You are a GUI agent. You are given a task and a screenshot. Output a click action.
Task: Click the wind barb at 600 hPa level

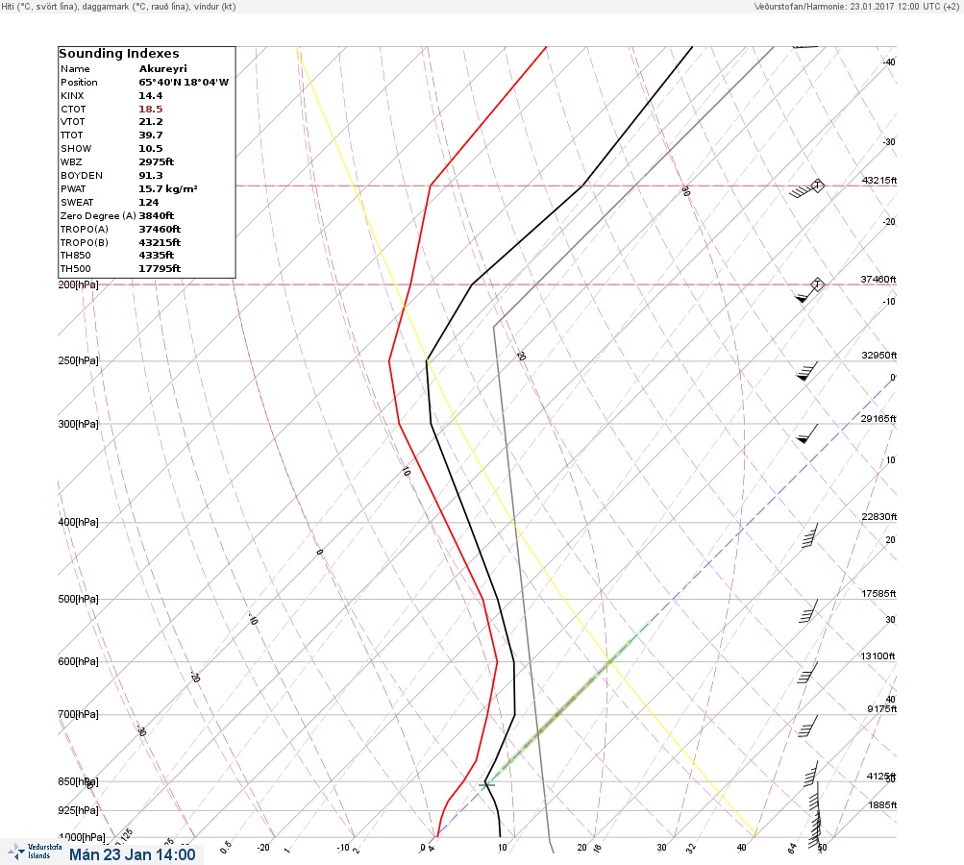[x=808, y=673]
